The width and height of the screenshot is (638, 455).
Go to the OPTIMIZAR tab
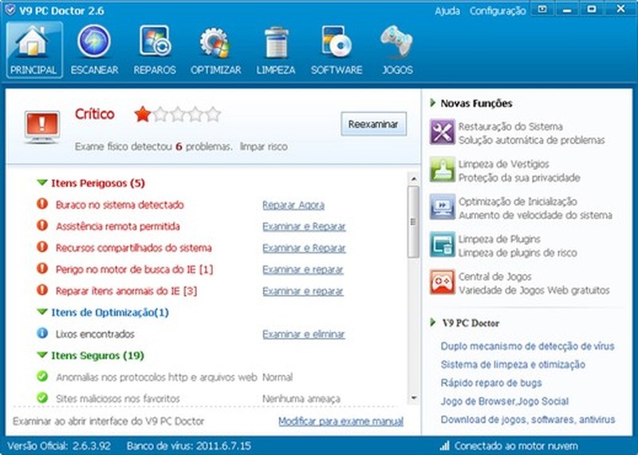215,49
